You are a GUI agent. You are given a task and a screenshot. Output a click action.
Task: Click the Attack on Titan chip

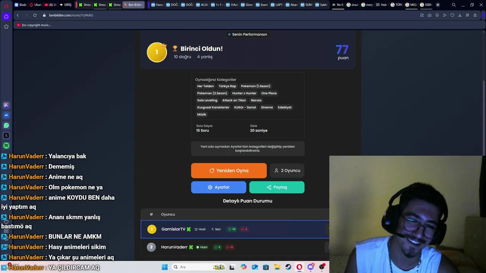point(234,100)
